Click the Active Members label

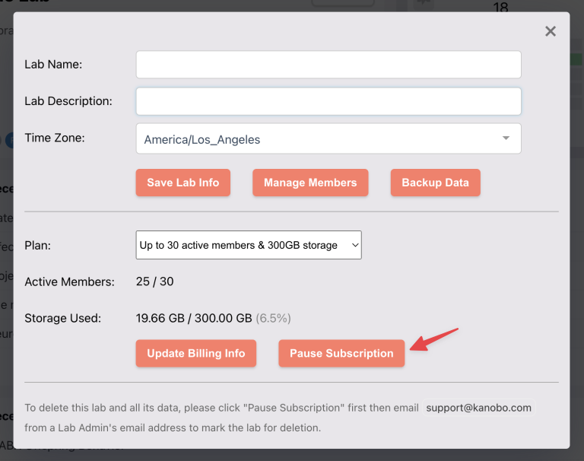[x=70, y=281]
